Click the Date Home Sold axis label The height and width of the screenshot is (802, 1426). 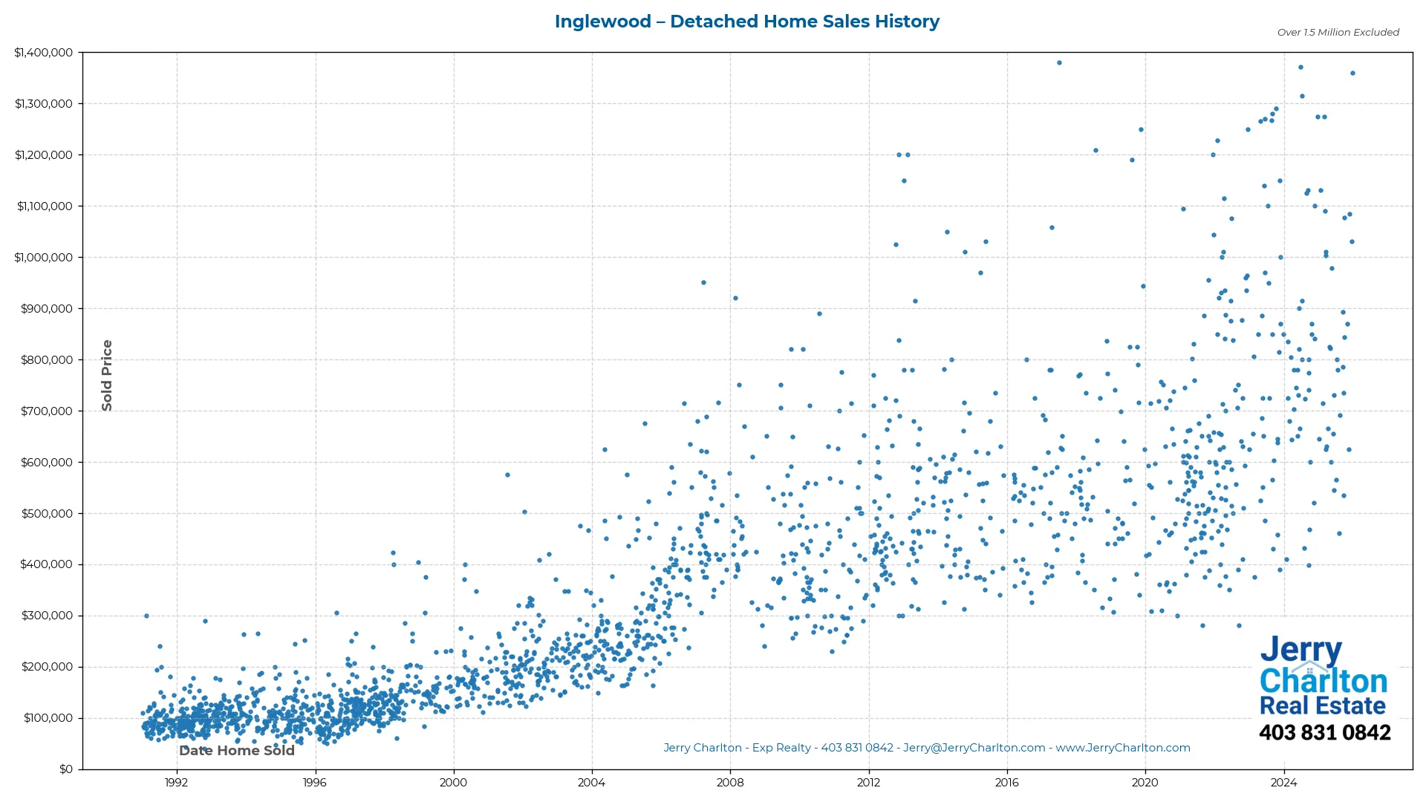(236, 750)
